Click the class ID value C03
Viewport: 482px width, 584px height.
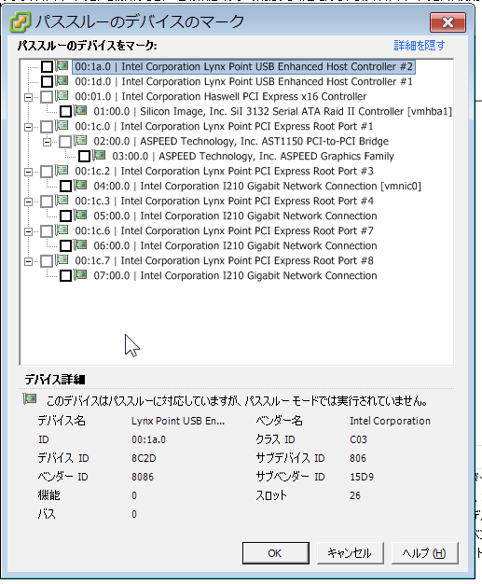tap(358, 439)
